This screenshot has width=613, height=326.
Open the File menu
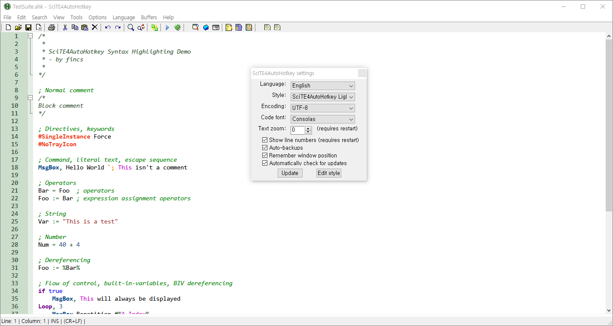tap(7, 18)
